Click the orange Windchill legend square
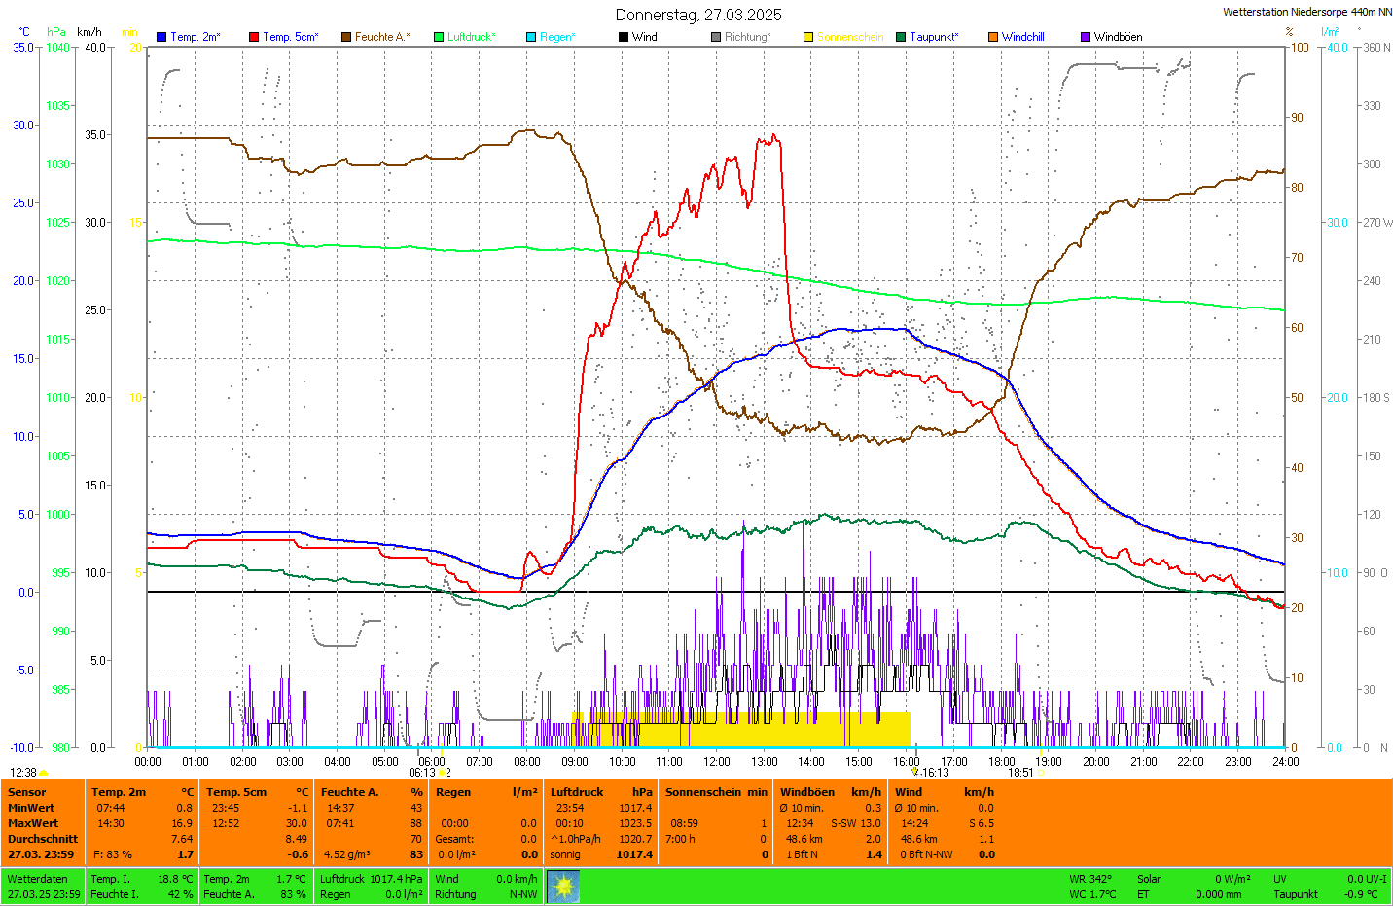Viewport: 1393px width, 906px height. 993,37
